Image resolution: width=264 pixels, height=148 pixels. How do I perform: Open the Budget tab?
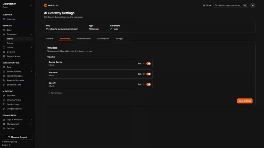[119, 39]
